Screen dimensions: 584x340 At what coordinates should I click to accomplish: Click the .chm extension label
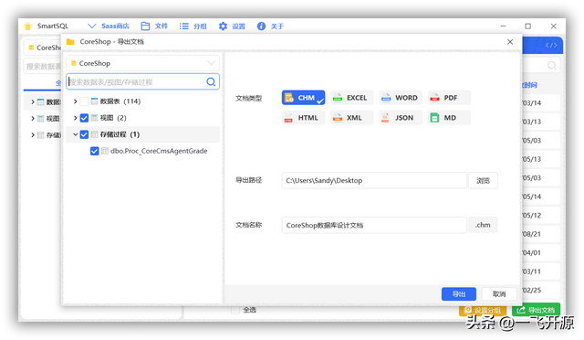[483, 225]
